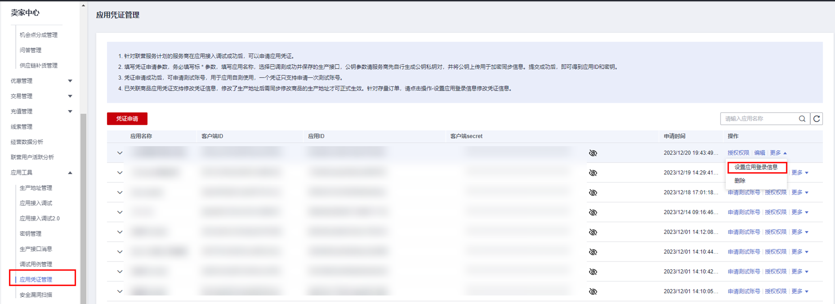Click the search magnifier icon

click(802, 119)
